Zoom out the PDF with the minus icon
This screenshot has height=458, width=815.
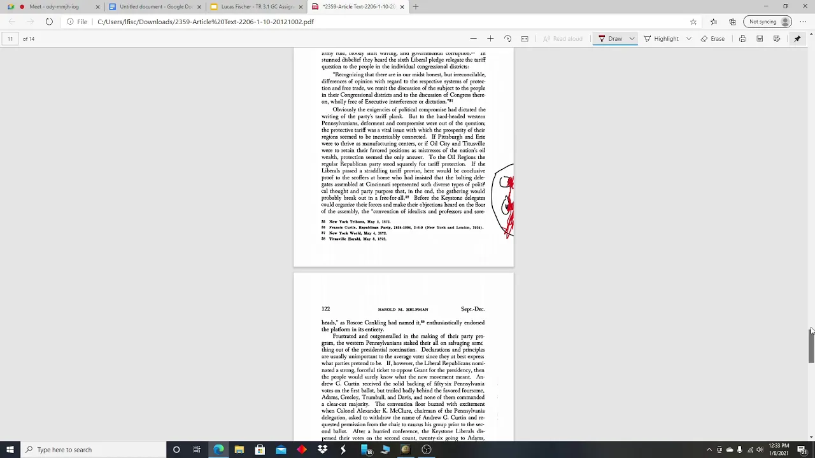(x=473, y=39)
